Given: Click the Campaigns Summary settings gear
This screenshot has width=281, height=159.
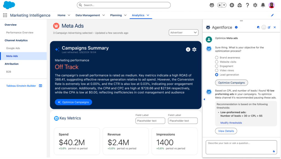Looking at the screenshot, I should pyautogui.click(x=194, y=49).
